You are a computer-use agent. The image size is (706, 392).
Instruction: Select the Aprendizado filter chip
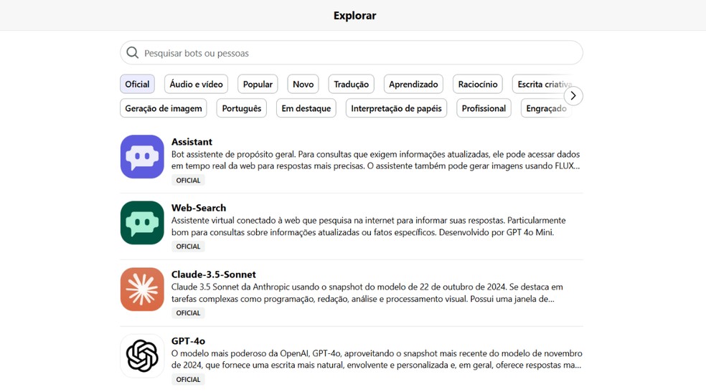413,84
